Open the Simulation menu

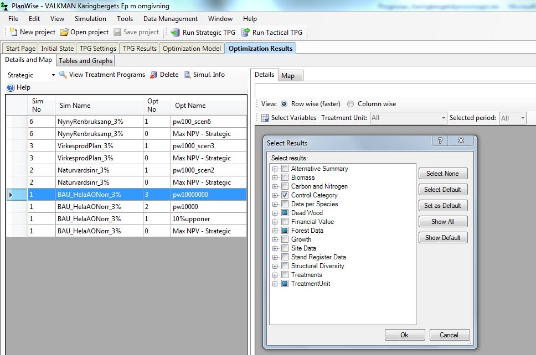pyautogui.click(x=90, y=19)
